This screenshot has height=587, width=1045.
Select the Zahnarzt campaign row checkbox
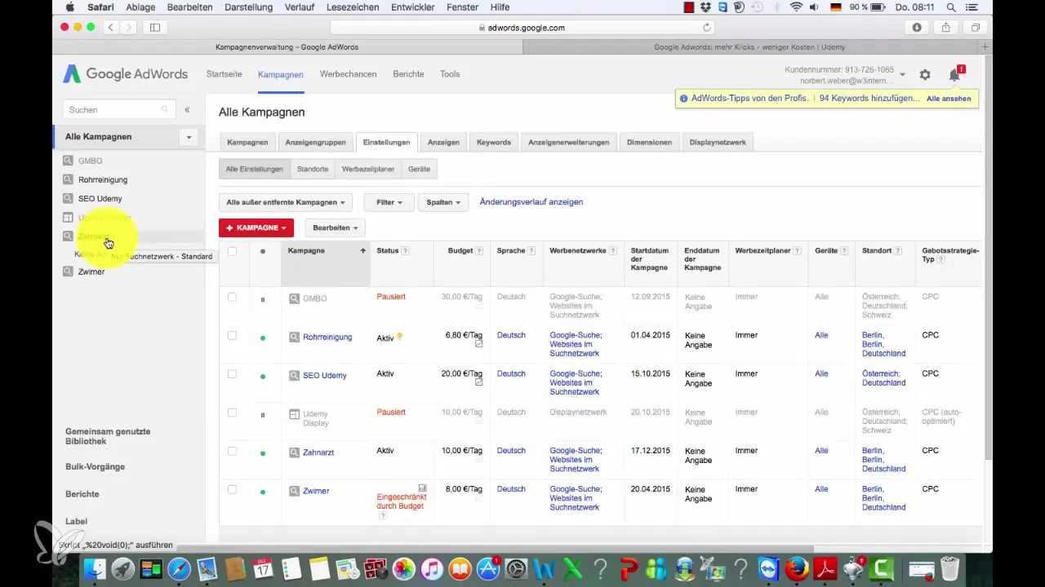pyautogui.click(x=232, y=451)
